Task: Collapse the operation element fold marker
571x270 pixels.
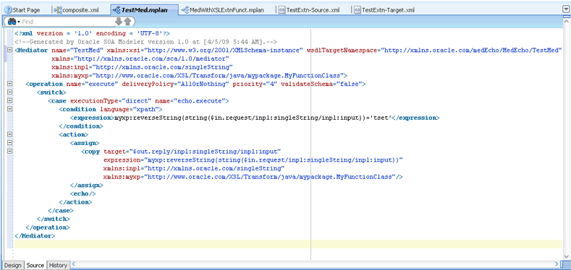Action: (10, 84)
